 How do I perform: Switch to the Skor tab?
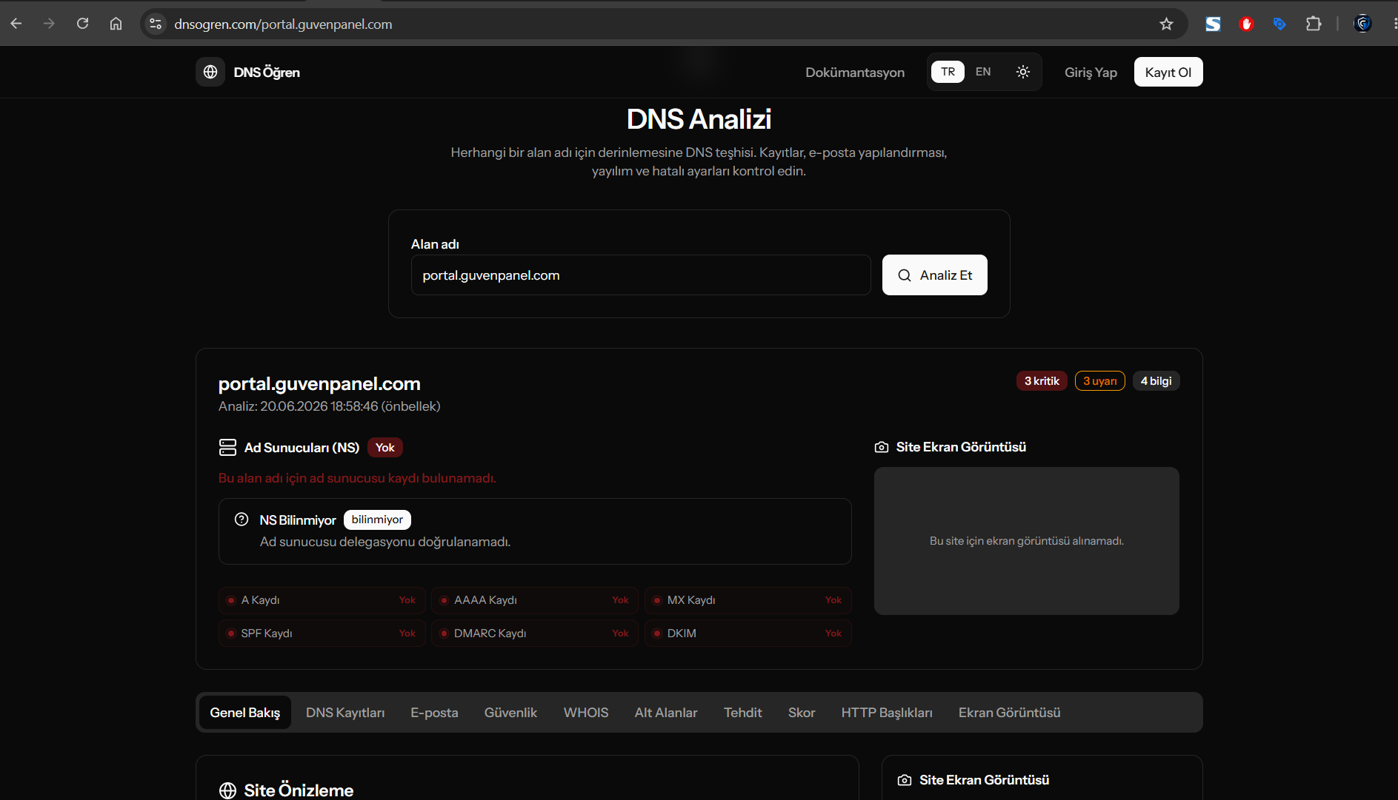(x=802, y=713)
